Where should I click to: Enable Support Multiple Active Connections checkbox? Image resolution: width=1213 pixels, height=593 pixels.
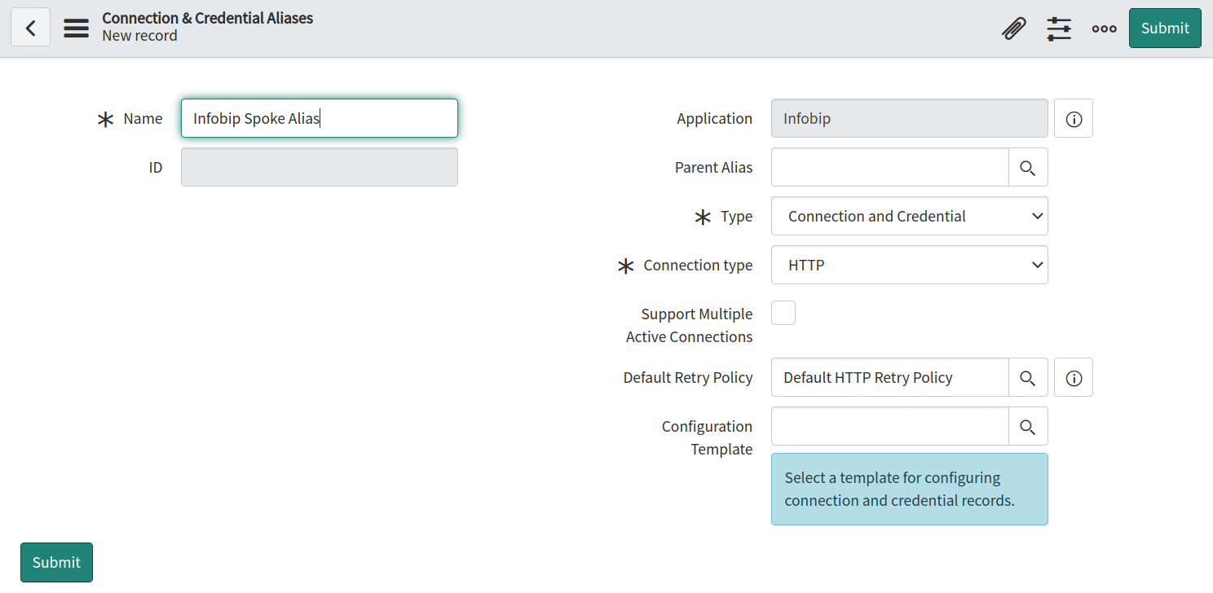tap(783, 314)
